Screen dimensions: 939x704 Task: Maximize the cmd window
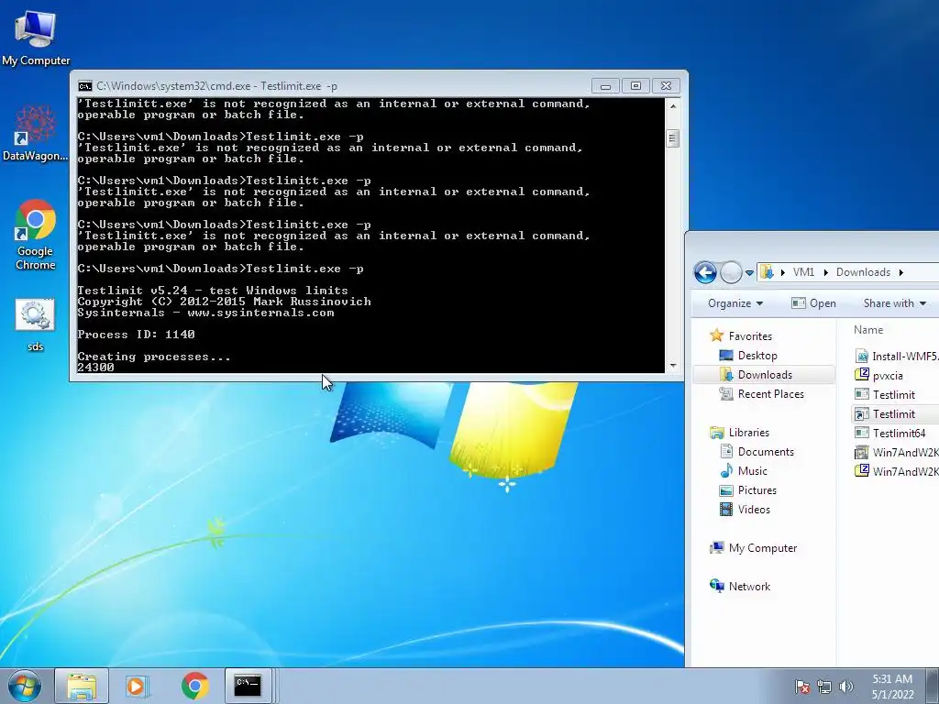(635, 86)
